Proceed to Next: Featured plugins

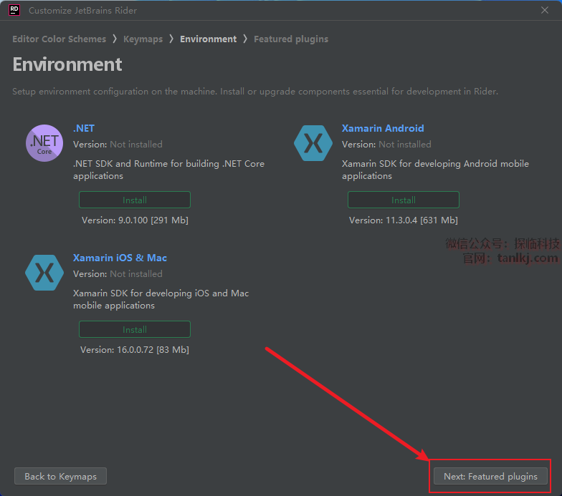pyautogui.click(x=490, y=477)
